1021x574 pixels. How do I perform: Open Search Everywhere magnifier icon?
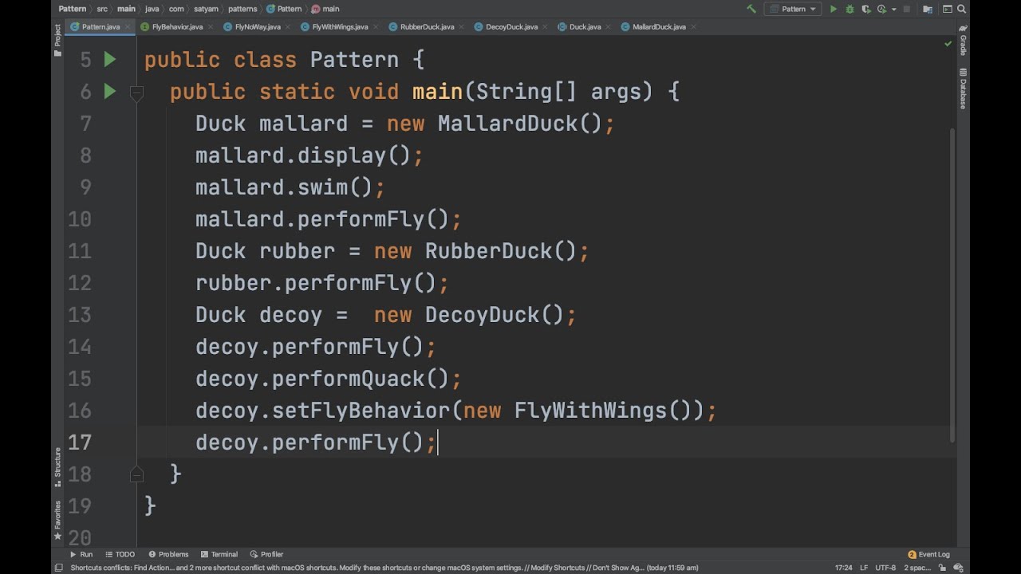click(x=962, y=9)
